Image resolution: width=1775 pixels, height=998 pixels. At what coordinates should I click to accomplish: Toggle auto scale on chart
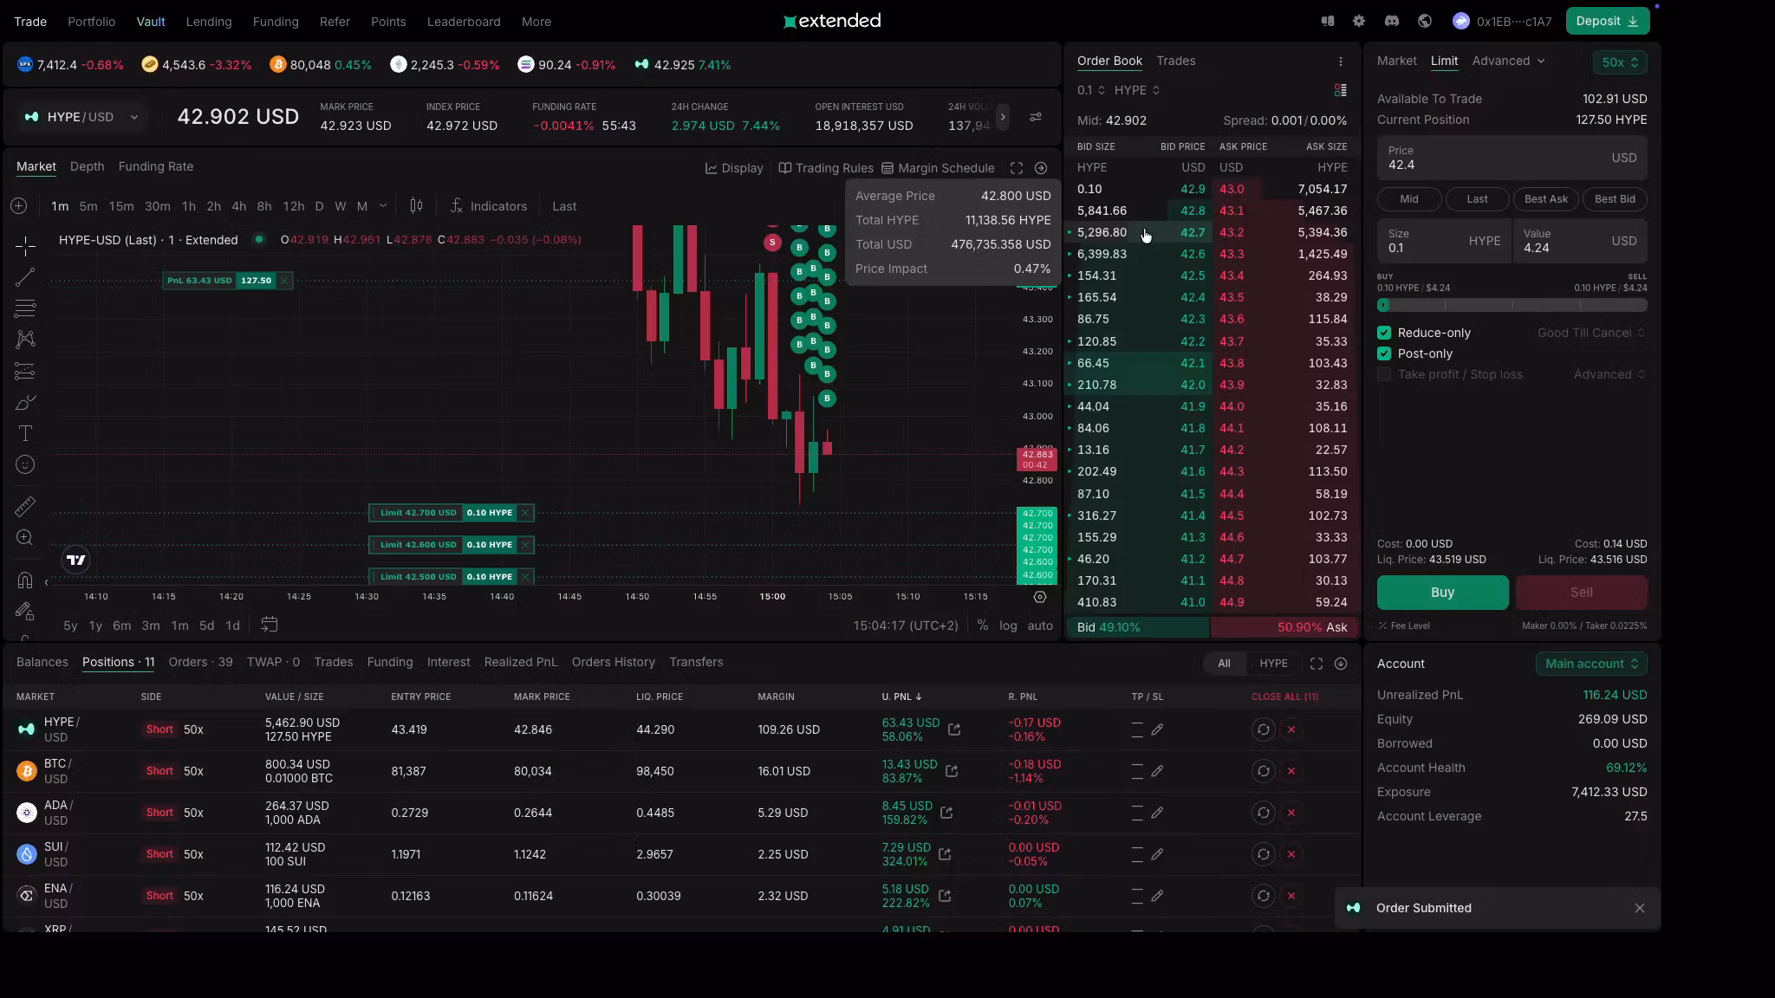coord(1040,625)
